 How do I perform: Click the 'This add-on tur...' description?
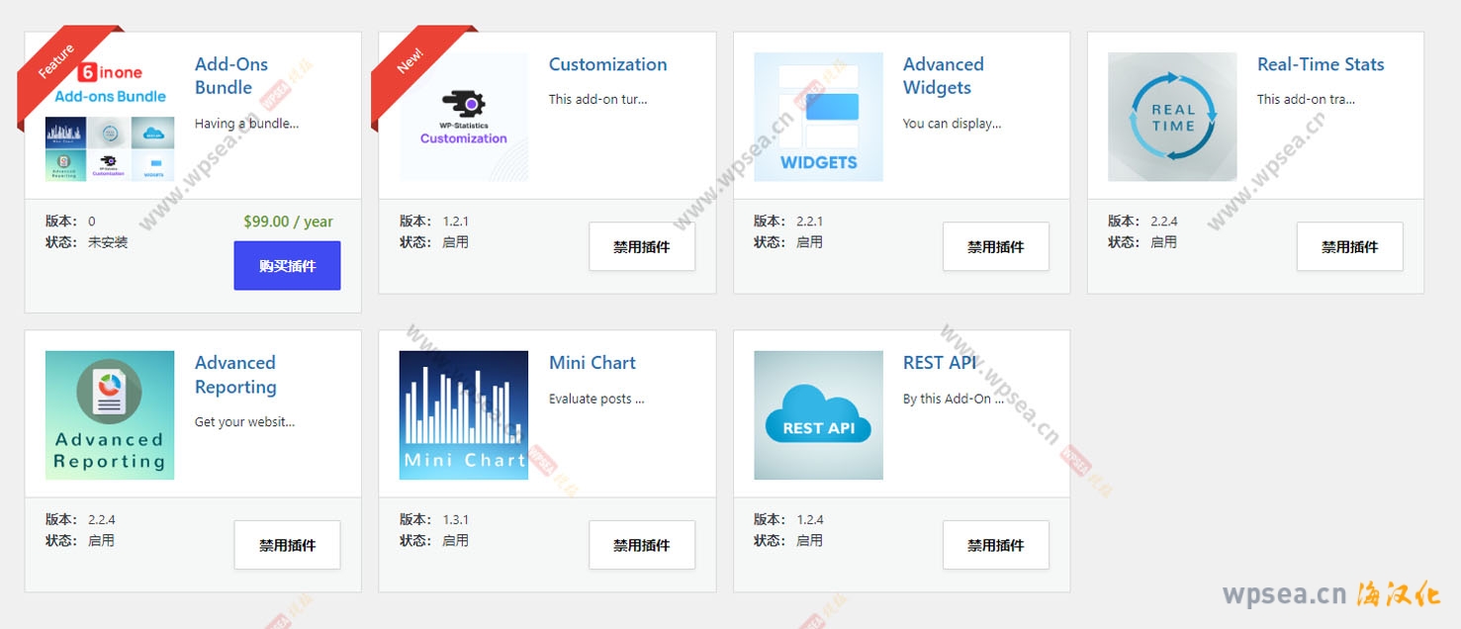pos(598,99)
